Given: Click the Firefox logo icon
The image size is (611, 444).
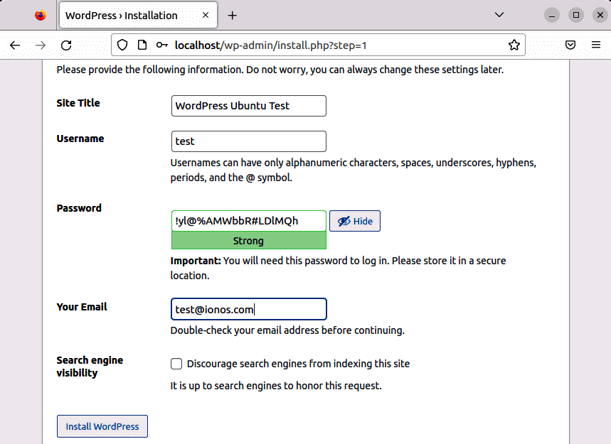Looking at the screenshot, I should (40, 15).
